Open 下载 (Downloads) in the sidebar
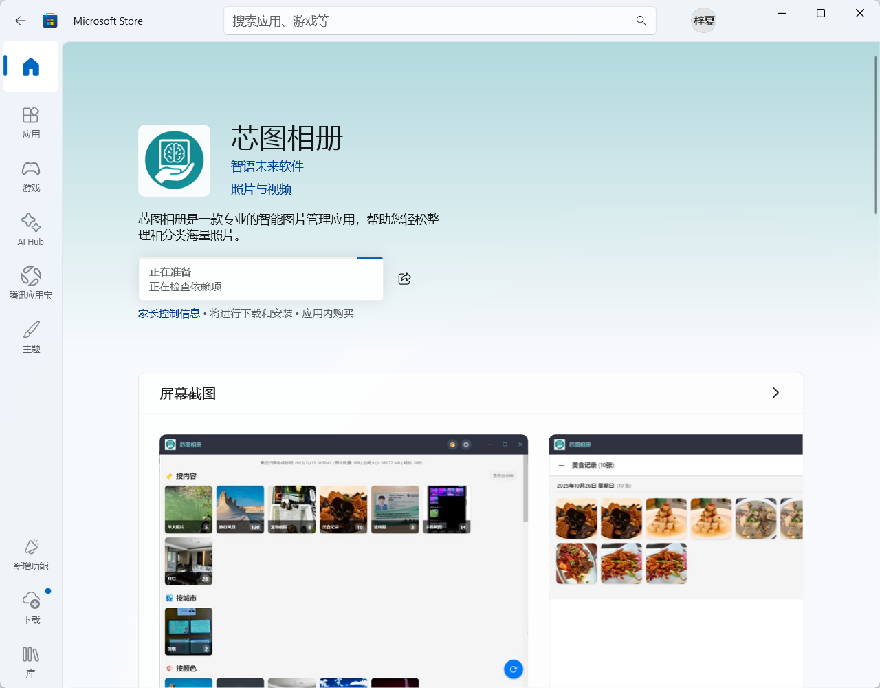Screen dimensions: 880x688 30,608
